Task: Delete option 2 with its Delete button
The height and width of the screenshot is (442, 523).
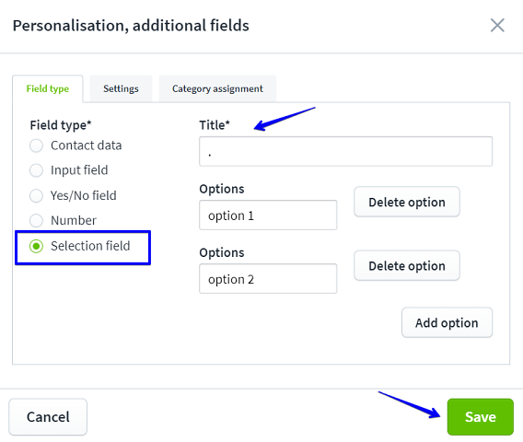Action: pyautogui.click(x=407, y=266)
